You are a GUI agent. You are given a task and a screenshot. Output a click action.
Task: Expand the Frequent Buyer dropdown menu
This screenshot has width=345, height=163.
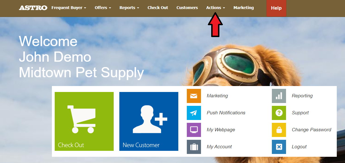69,8
